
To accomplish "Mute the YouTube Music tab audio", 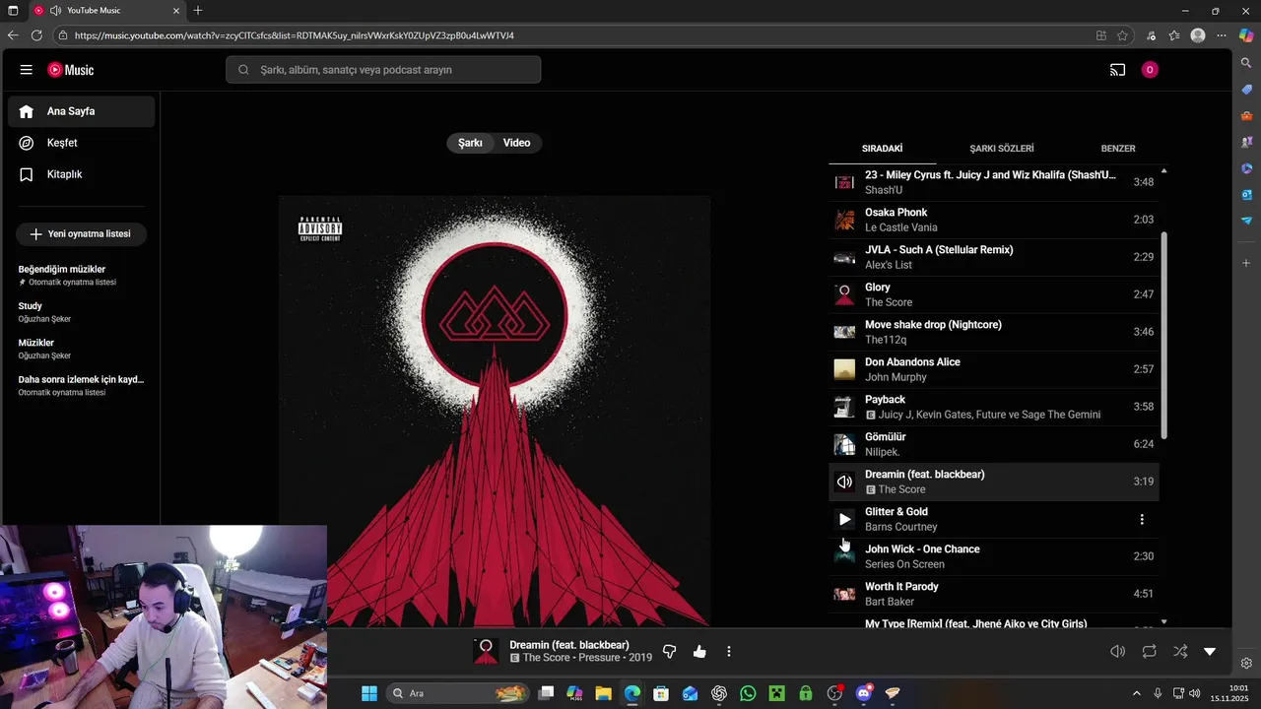I will 55,11.
